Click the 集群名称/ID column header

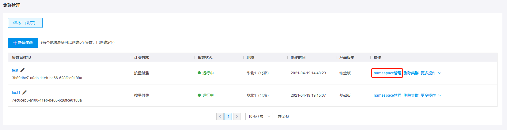pos(21,58)
